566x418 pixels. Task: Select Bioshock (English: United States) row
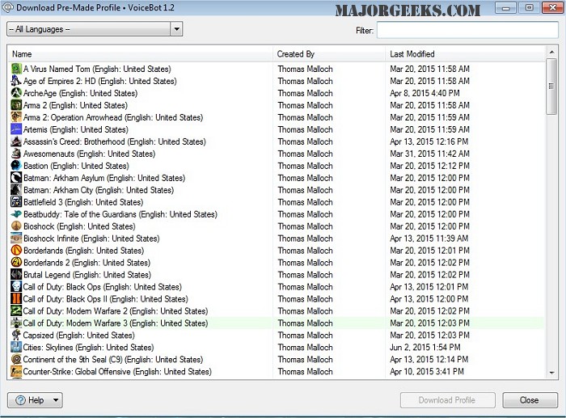point(277,226)
